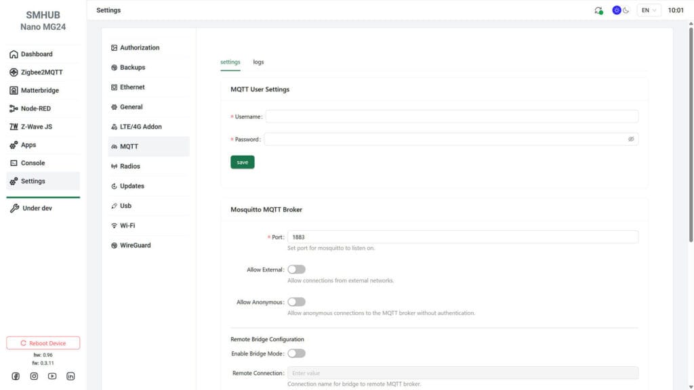694x390 pixels.
Task: Select the WireGuard settings category
Action: [x=134, y=245]
